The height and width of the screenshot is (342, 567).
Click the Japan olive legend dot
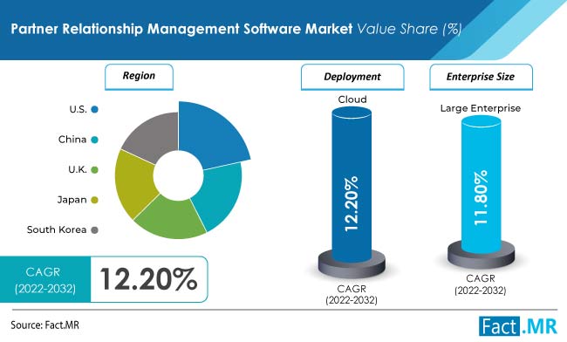pyautogui.click(x=94, y=200)
